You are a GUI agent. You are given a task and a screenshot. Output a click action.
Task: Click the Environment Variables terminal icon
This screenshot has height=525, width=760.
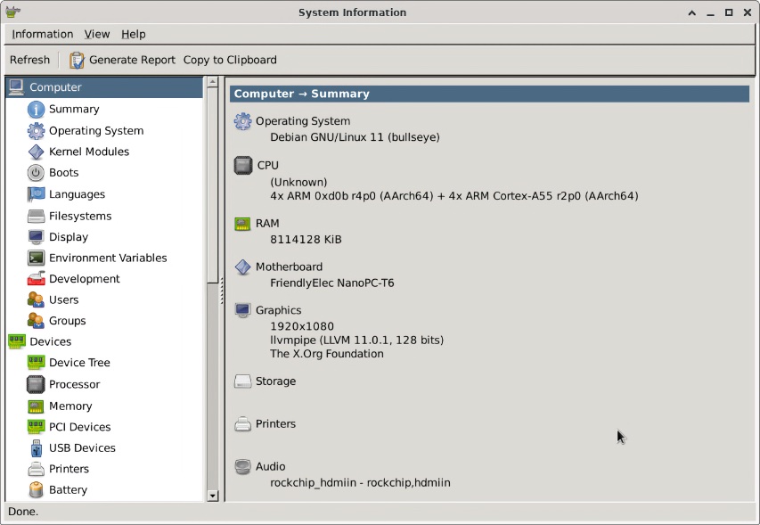[36, 258]
